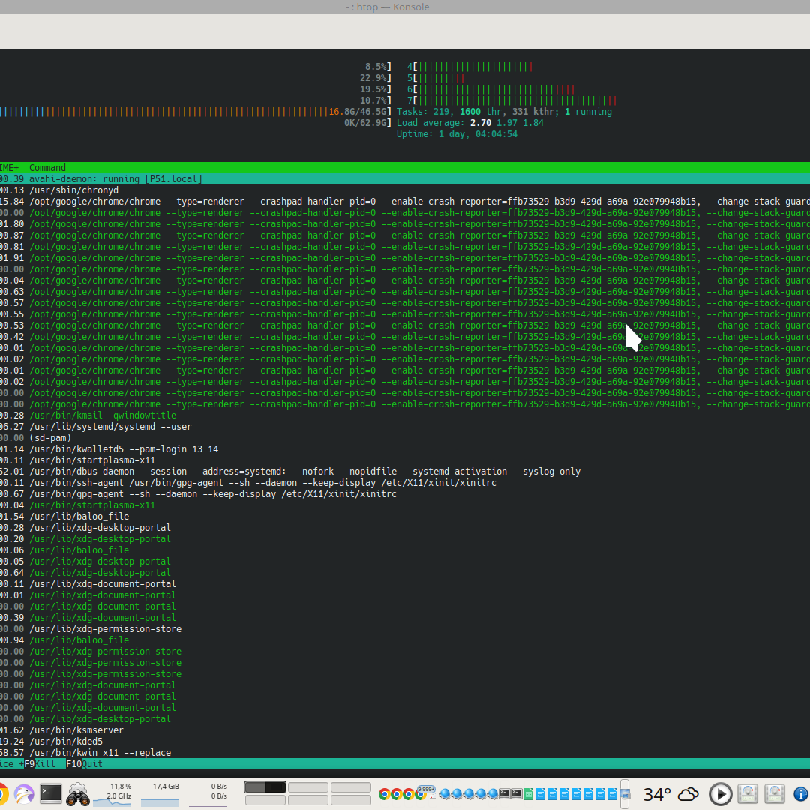The image size is (810, 810).
Task: Select the xdg-document-portal row with time 00.11
Action: coord(405,584)
